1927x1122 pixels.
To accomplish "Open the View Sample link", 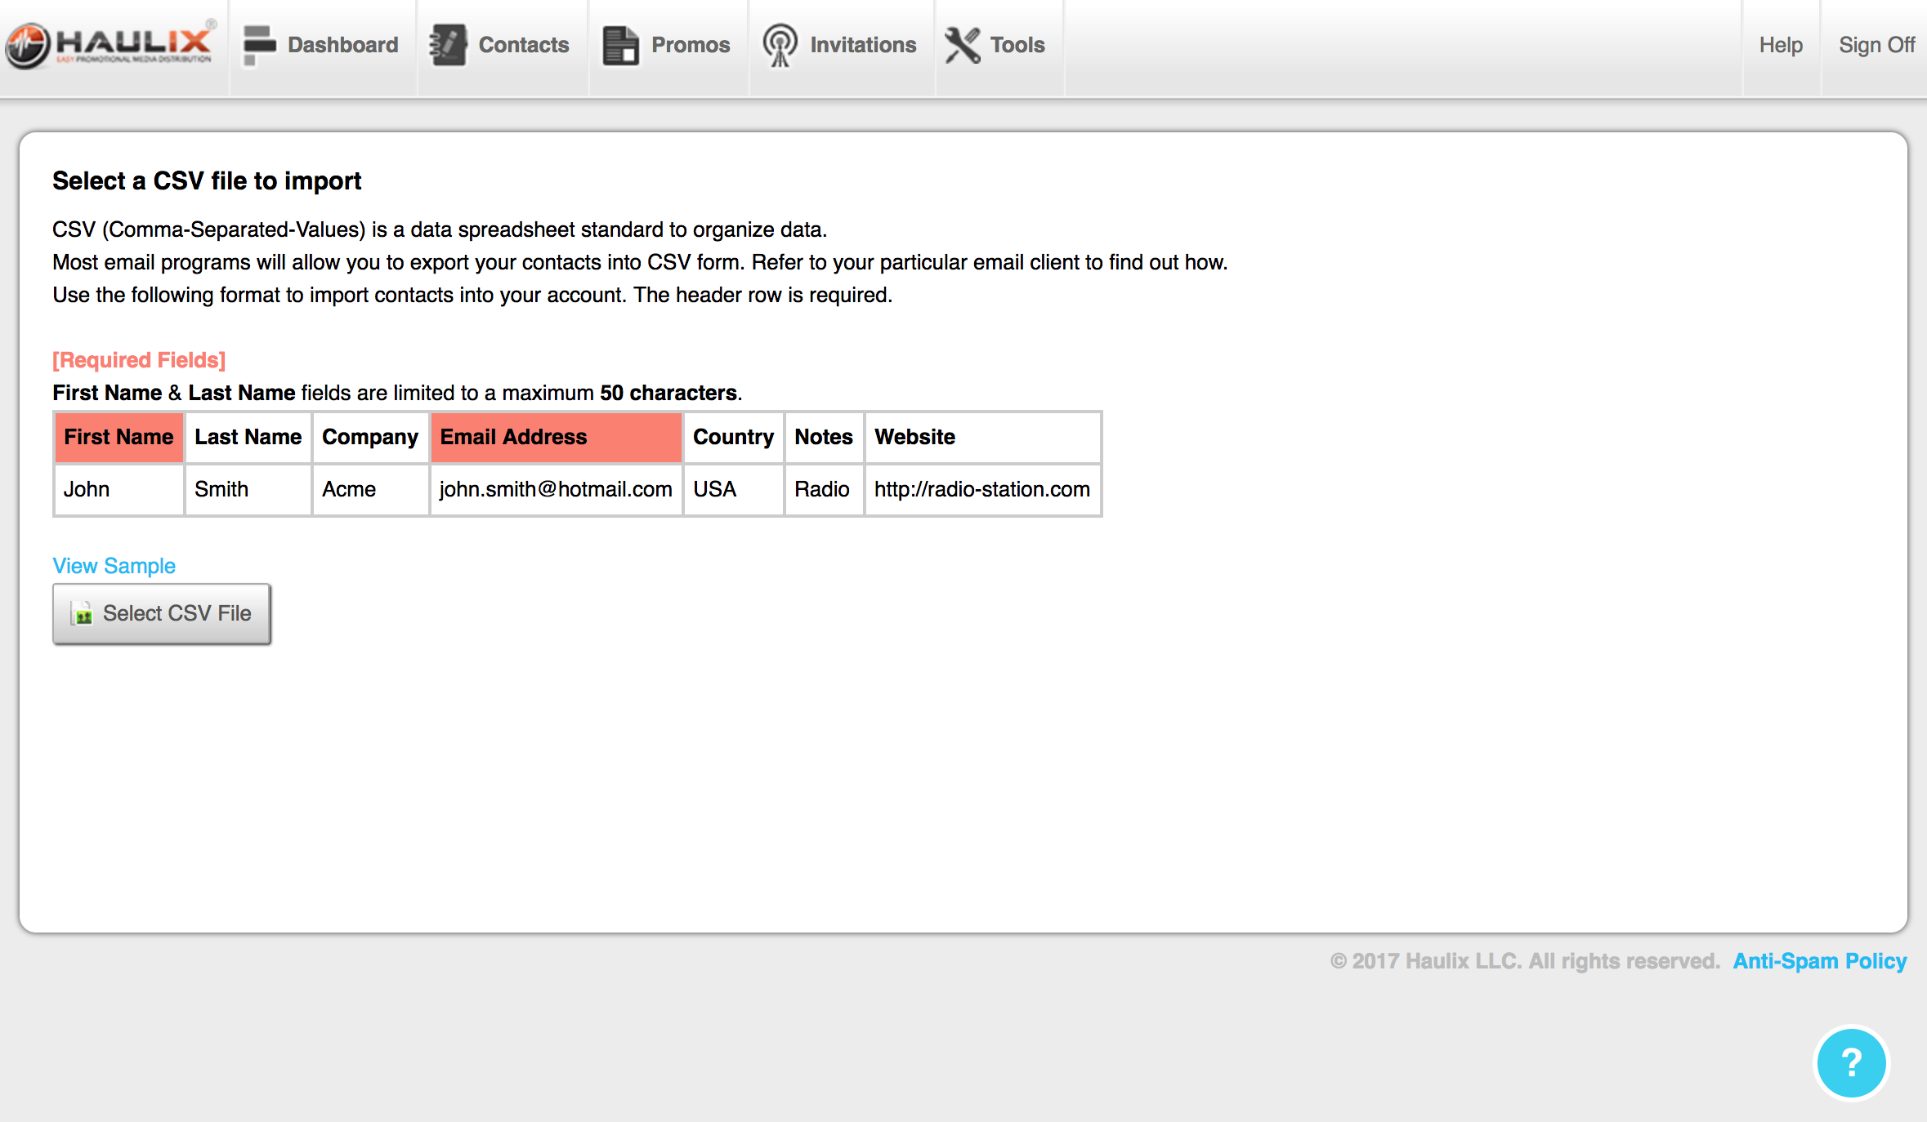I will [114, 566].
